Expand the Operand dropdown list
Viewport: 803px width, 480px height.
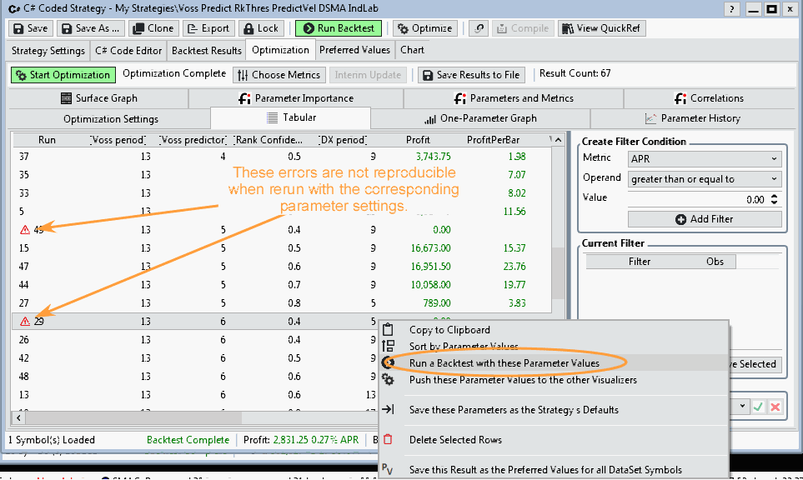(x=705, y=178)
